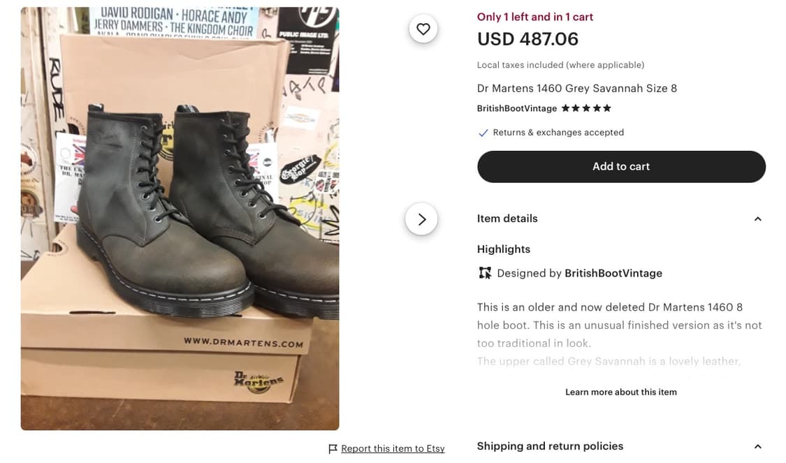This screenshot has height=463, width=786.
Task: Open Report this item to Etsy
Action: [x=393, y=449]
